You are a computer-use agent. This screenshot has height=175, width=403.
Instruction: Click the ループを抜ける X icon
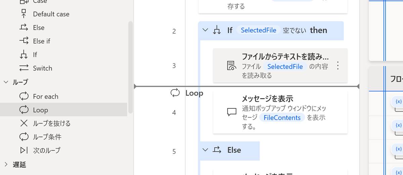point(24,123)
